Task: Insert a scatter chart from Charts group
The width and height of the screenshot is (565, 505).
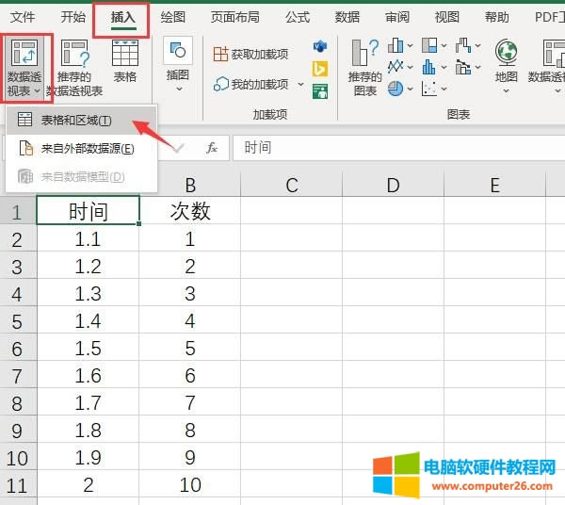Action: tap(429, 89)
